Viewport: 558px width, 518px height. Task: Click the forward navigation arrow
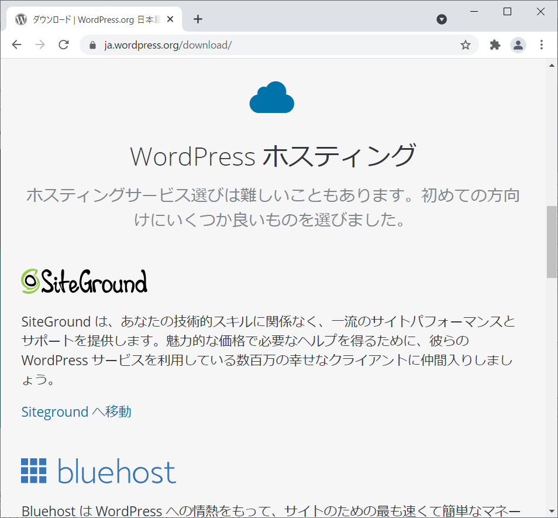pyautogui.click(x=40, y=45)
